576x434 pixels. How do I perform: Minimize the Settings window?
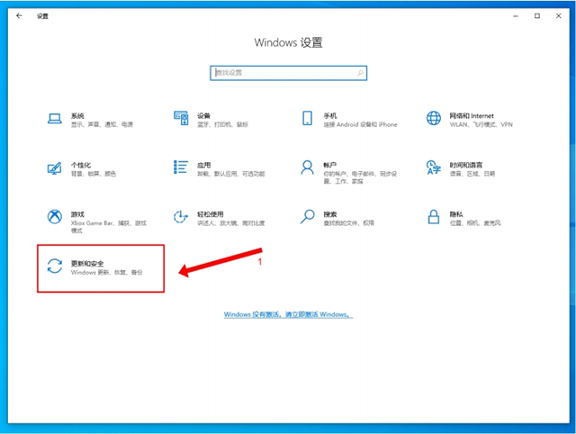[x=516, y=16]
